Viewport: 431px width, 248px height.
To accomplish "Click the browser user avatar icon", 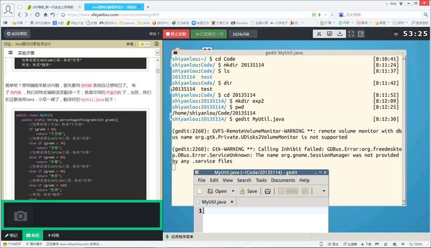I will click(8, 10).
